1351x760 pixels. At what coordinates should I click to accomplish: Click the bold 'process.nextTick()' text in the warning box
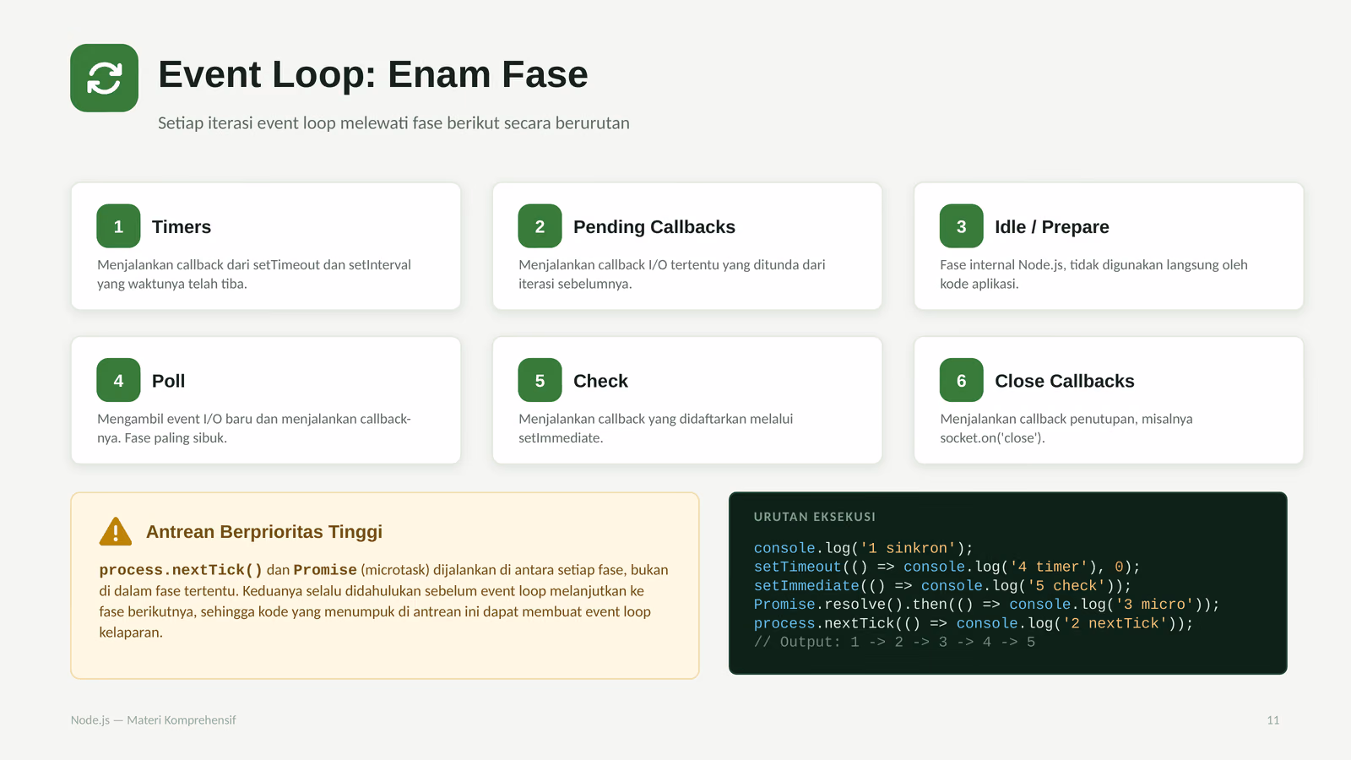point(181,570)
